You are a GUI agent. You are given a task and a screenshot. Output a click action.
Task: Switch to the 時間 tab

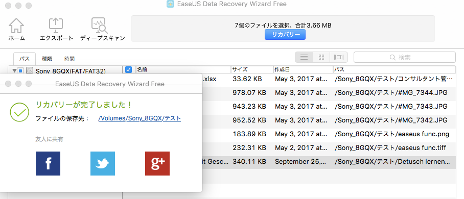click(69, 59)
